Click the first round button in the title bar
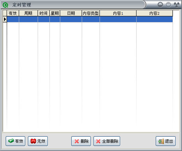This screenshot has width=182, height=151. (160, 5)
